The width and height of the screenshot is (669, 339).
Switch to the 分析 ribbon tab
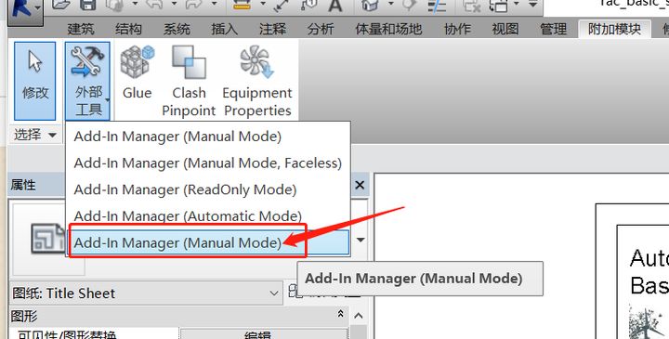(321, 29)
